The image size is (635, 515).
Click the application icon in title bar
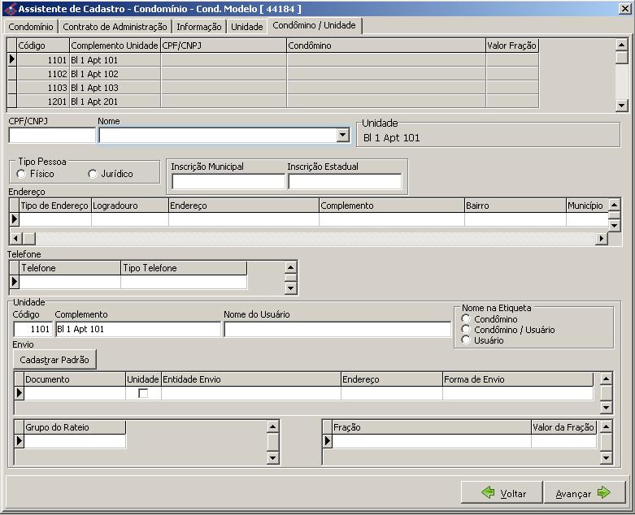(9, 8)
